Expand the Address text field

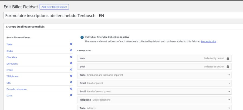[229, 108]
